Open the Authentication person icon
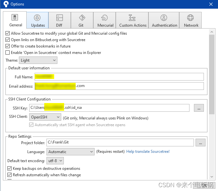 pos(164,18)
